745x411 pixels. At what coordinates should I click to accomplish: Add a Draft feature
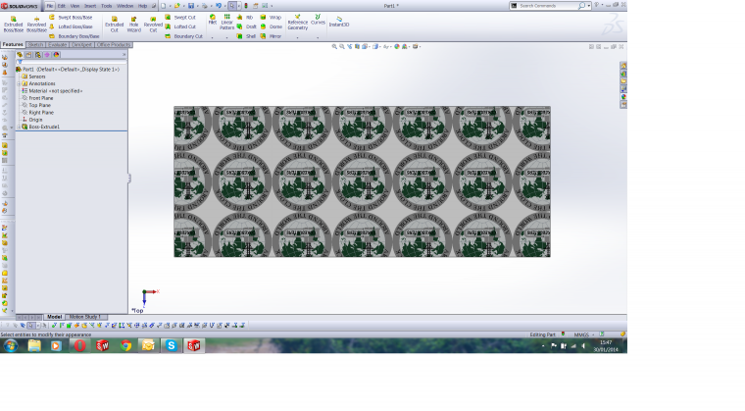pyautogui.click(x=247, y=26)
